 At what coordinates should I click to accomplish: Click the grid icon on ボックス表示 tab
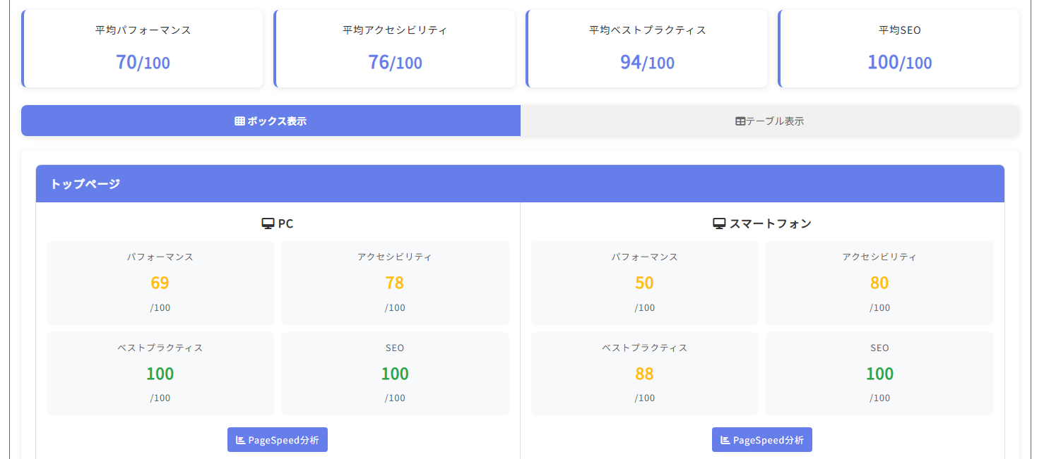point(239,121)
